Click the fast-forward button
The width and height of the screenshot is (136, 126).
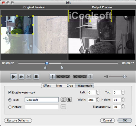(21, 77)
